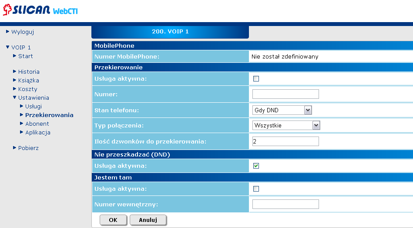The image size is (413, 228).
Task: Open the Koszty section
Action: (x=28, y=89)
